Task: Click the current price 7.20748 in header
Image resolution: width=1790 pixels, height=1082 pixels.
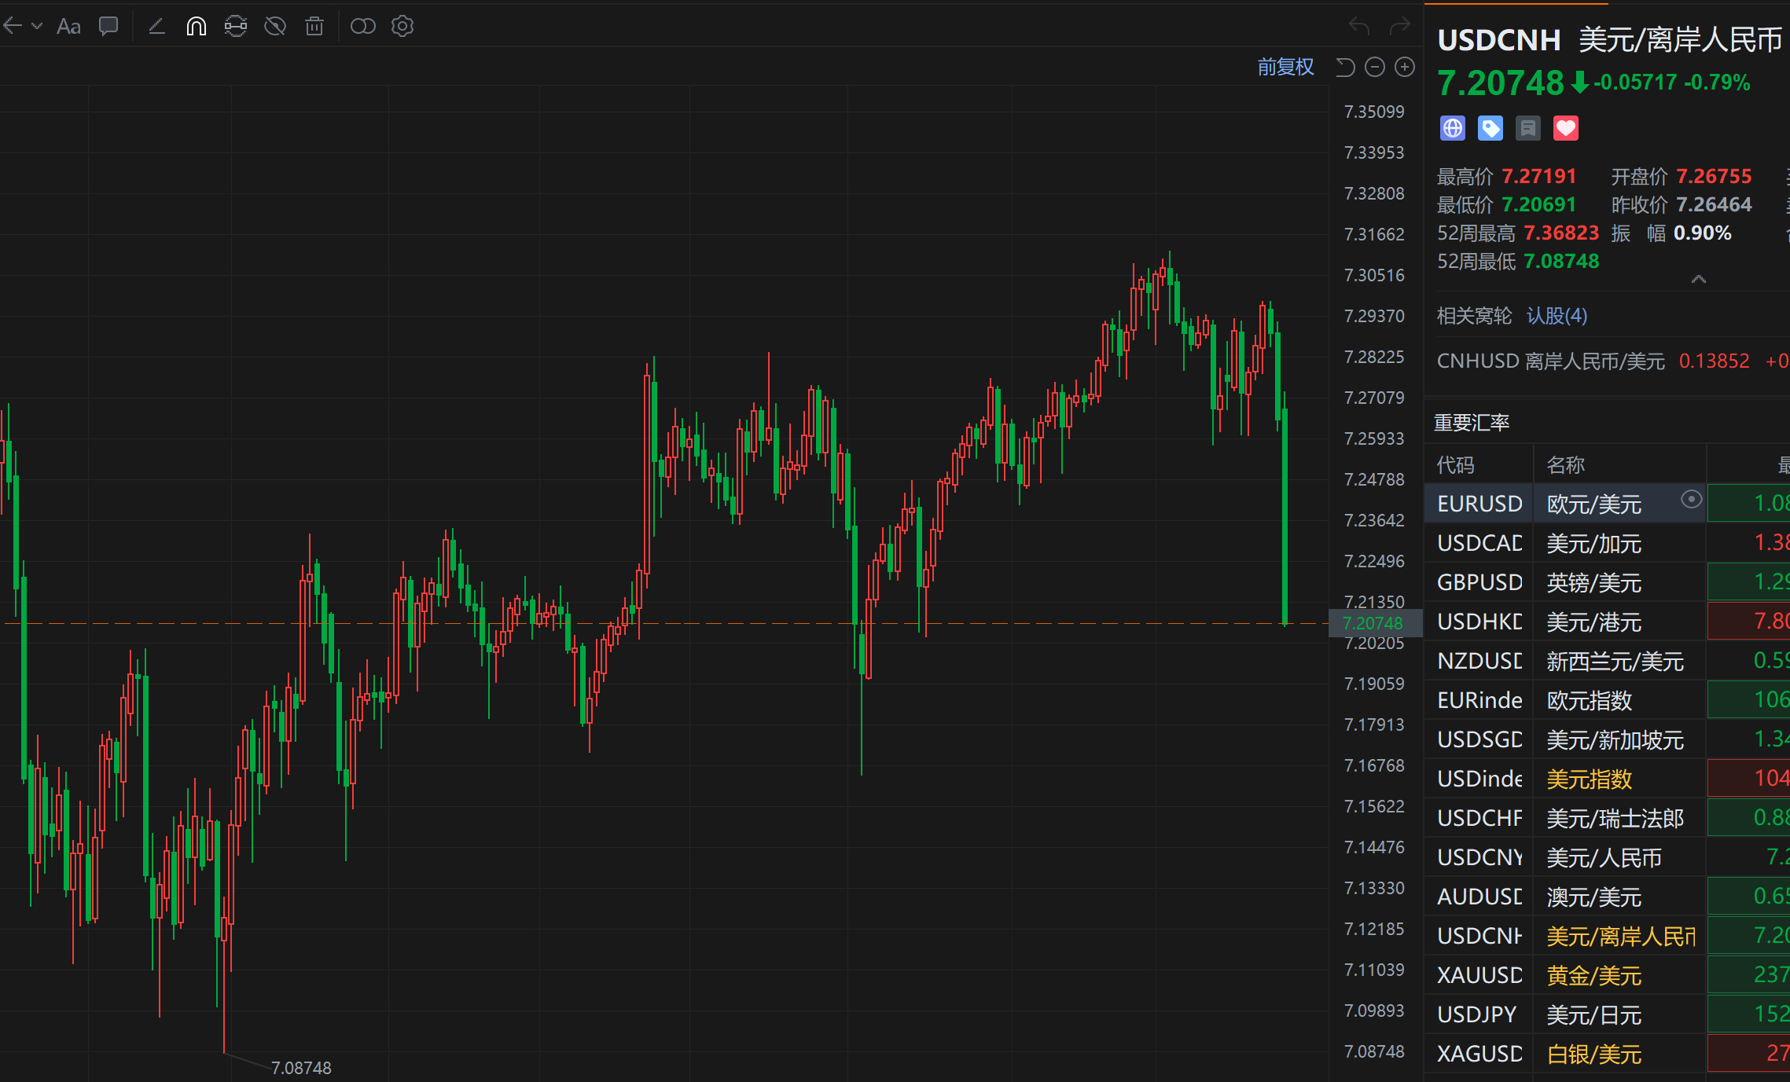Action: [1501, 83]
